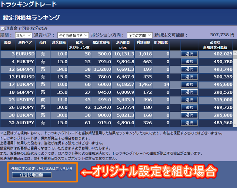Screen dimensions: 237x188
Task: Click 選択 button for rank 13 EURUSD
Action: pos(189,77)
